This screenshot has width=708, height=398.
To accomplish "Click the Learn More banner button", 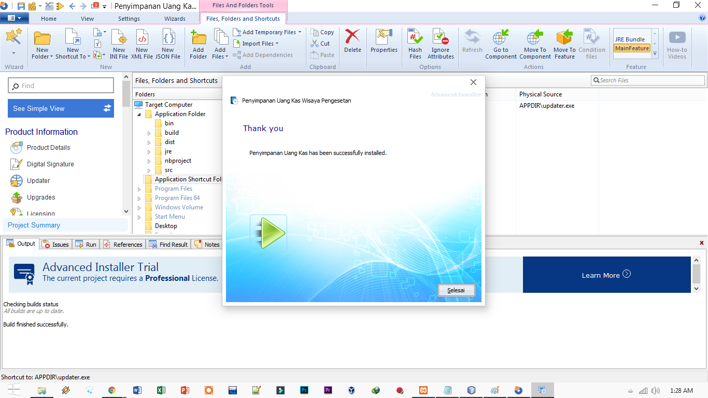I will (606, 275).
